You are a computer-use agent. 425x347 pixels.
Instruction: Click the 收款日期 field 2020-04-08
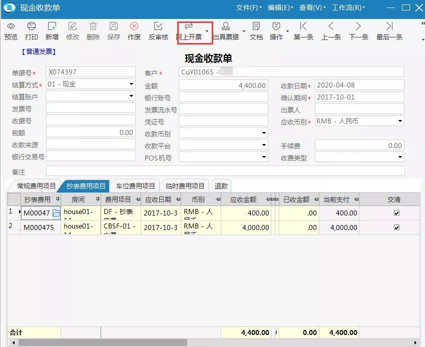click(x=359, y=85)
